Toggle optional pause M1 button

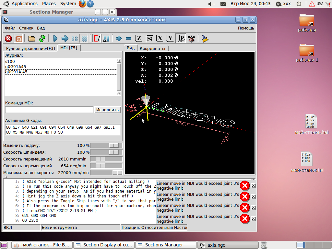(x=106, y=39)
